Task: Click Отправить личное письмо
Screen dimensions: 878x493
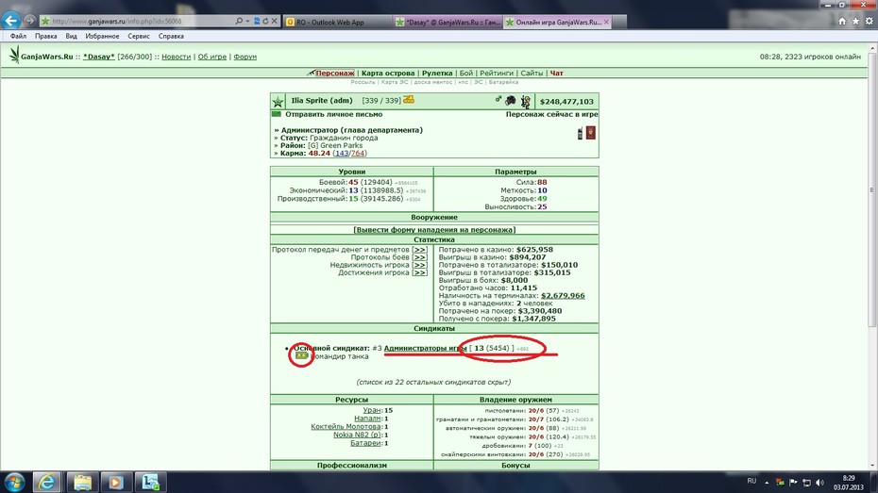Action: point(333,114)
